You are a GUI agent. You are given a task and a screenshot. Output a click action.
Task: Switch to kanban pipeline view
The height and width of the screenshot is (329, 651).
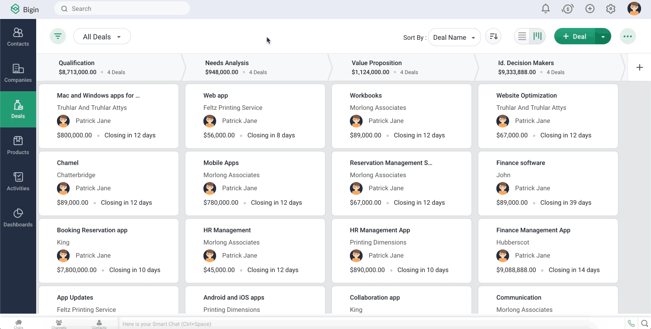coord(538,37)
